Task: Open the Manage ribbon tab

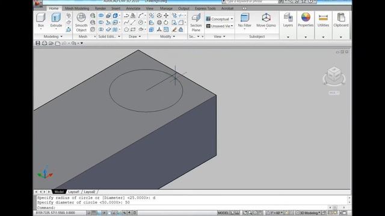Action: 166,8
